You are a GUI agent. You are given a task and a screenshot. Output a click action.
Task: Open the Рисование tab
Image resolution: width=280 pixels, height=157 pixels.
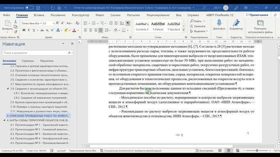tap(58, 15)
